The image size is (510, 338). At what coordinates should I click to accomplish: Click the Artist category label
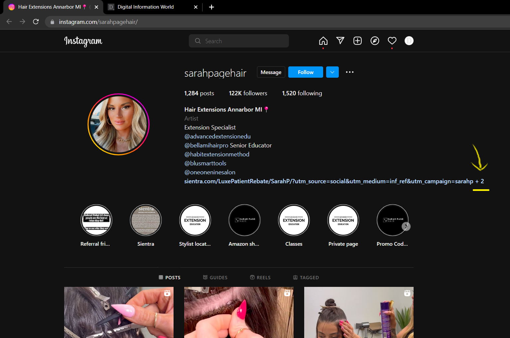(191, 119)
